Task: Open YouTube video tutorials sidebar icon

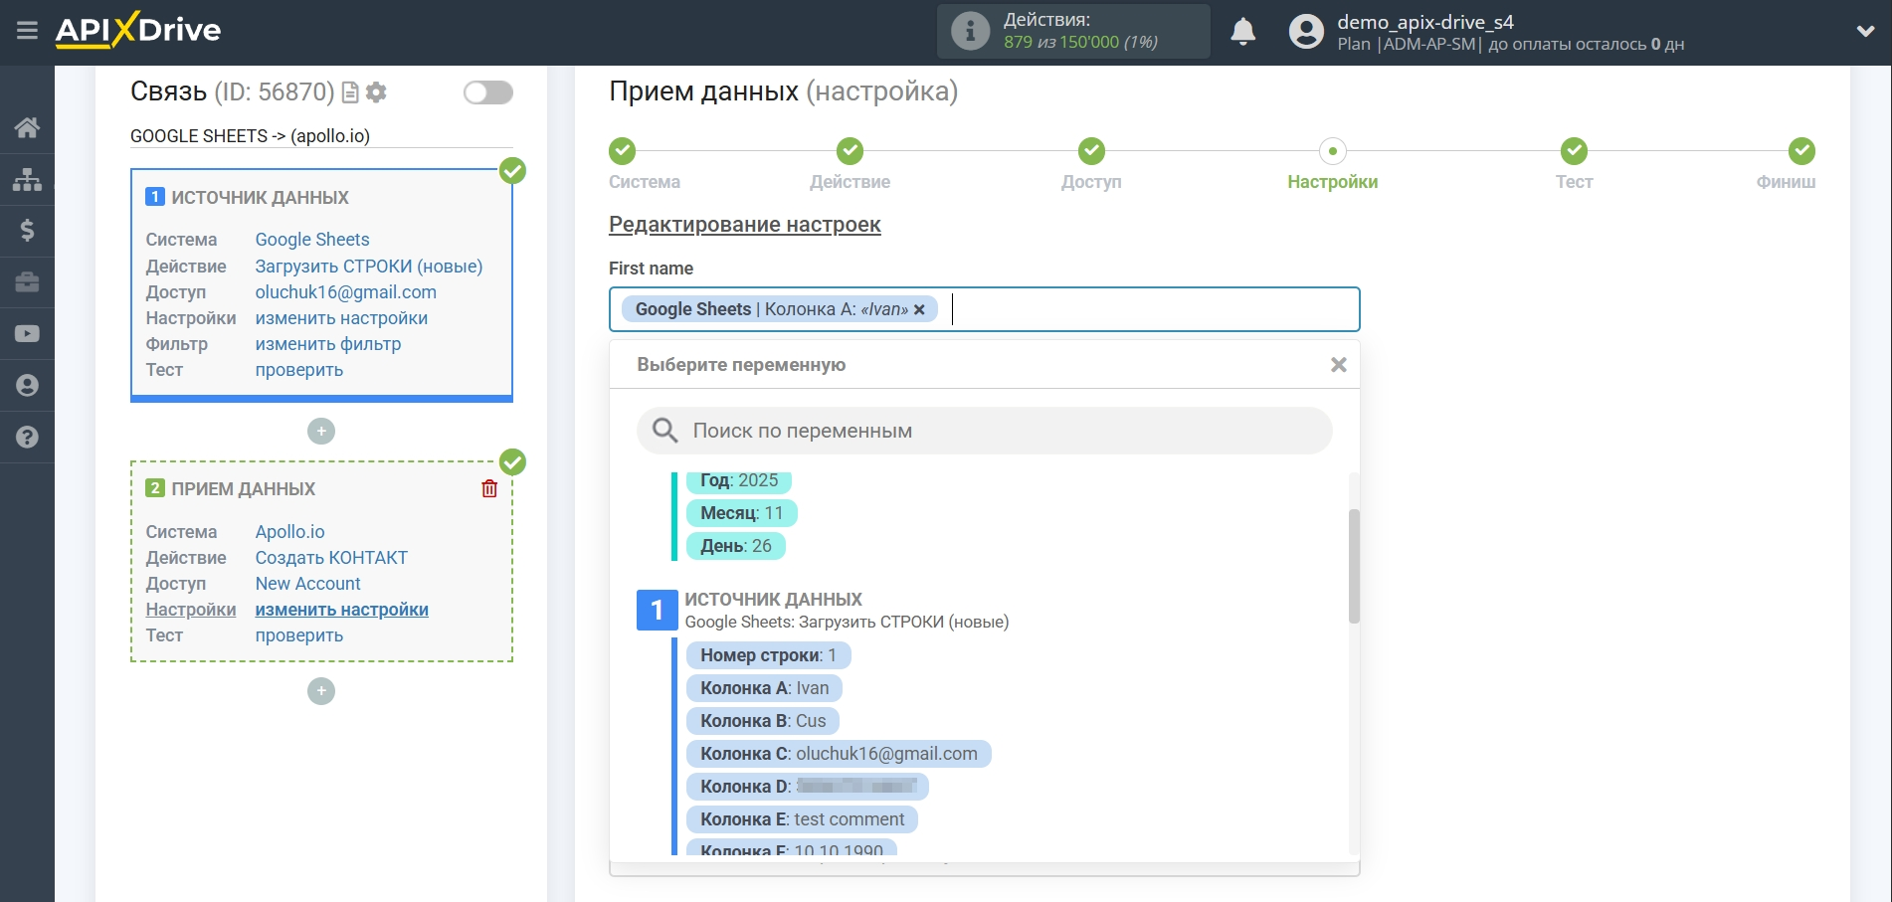Action: pyautogui.click(x=27, y=334)
